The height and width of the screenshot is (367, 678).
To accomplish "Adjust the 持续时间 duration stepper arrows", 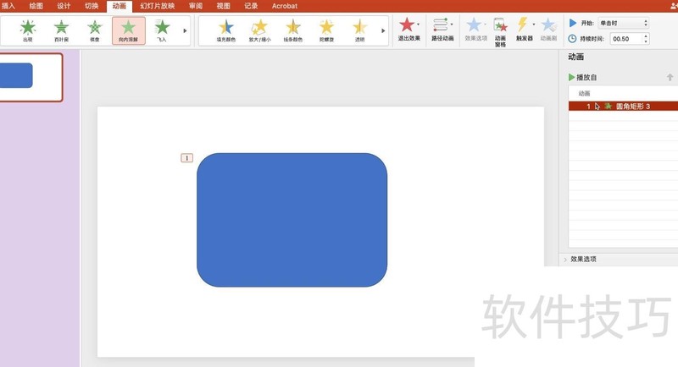I will point(646,38).
